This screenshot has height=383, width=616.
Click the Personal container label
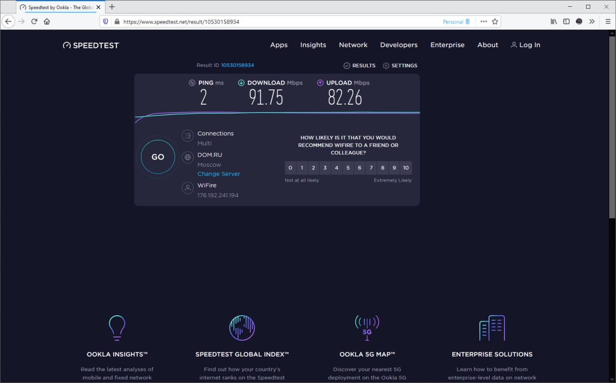pos(456,22)
